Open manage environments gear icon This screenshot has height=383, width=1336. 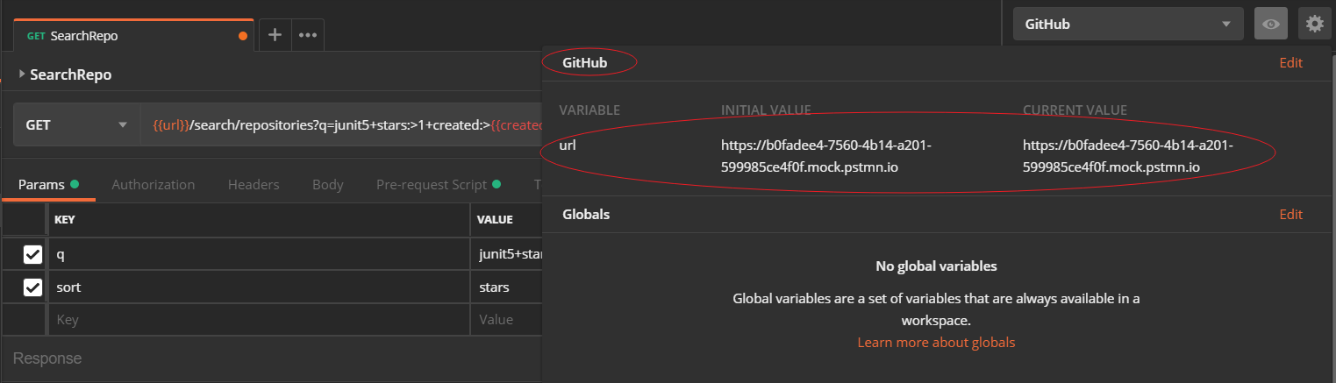pyautogui.click(x=1314, y=25)
